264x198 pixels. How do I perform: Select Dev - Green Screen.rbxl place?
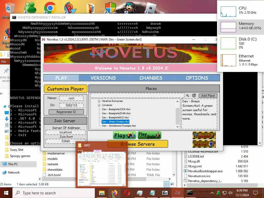click(115, 122)
